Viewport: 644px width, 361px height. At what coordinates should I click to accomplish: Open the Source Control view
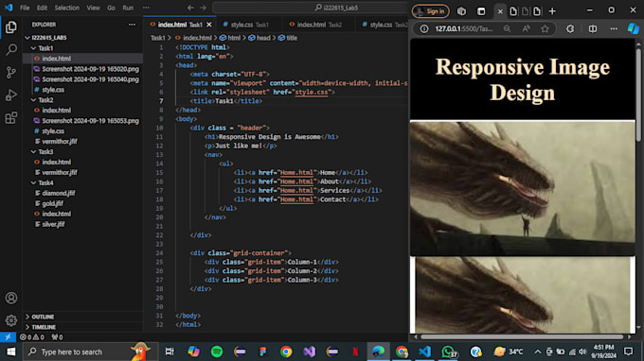coord(11,73)
